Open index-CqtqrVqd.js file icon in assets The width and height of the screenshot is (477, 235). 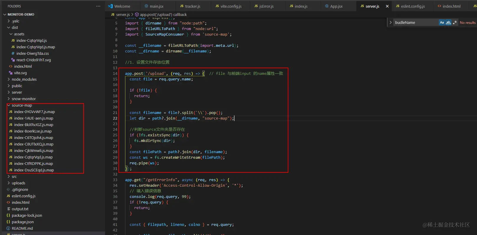[x=13, y=41]
